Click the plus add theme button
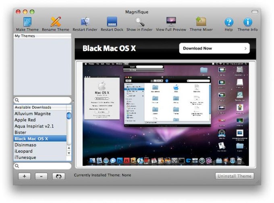The height and width of the screenshot is (203, 274). [x=25, y=177]
